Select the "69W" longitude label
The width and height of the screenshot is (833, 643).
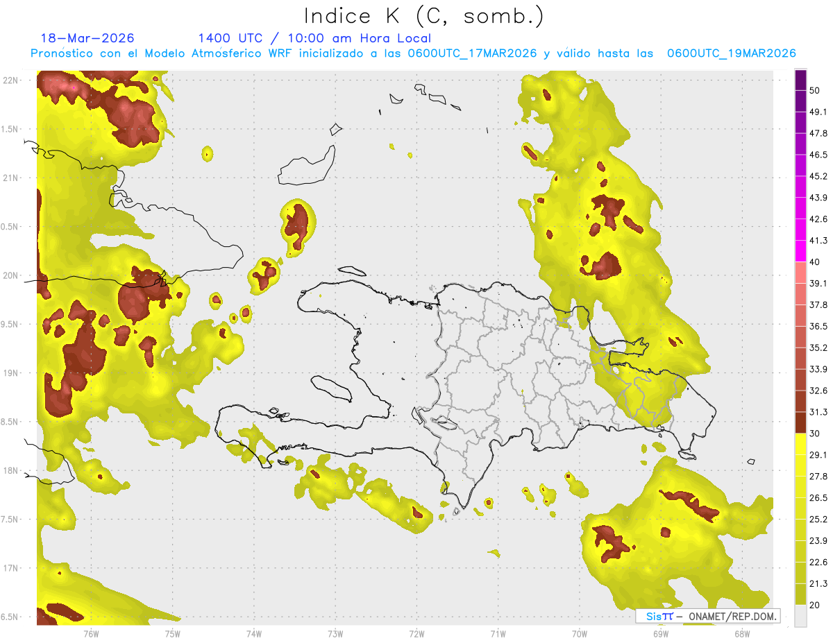661,633
